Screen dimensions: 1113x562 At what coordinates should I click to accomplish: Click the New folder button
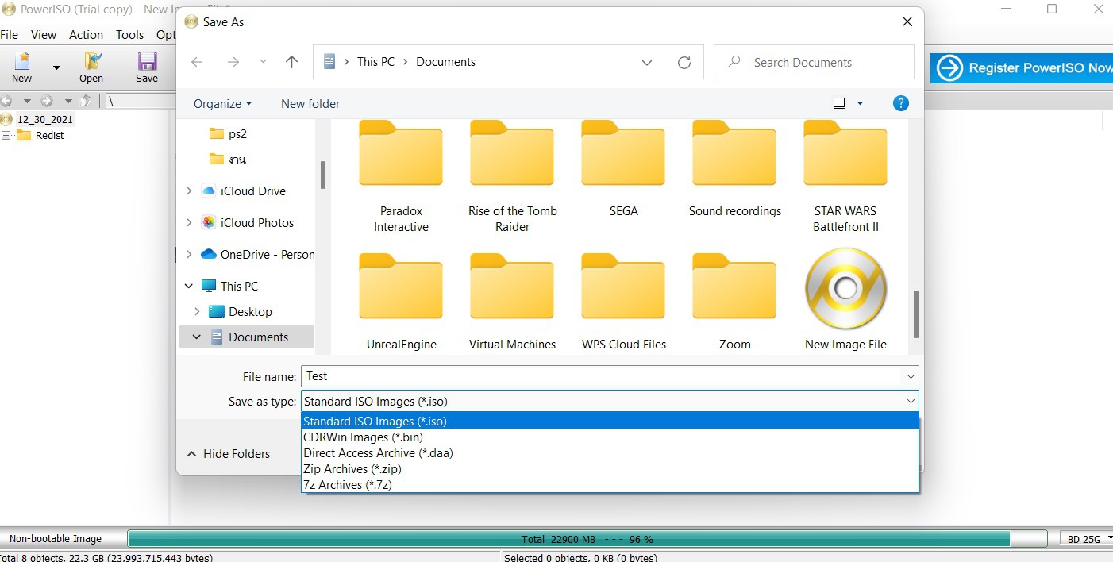[x=310, y=104]
